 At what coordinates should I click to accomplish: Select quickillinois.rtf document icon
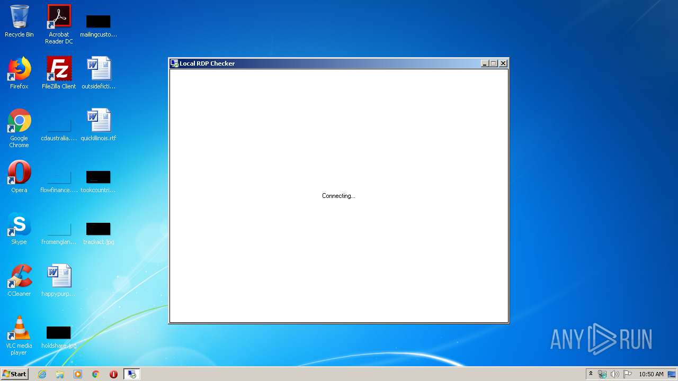click(99, 125)
